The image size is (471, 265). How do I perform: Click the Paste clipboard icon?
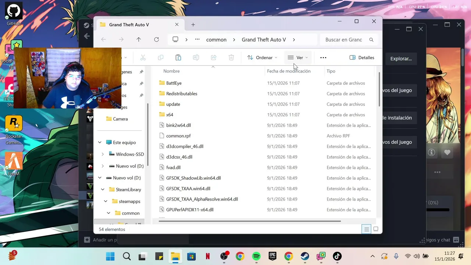click(x=178, y=57)
